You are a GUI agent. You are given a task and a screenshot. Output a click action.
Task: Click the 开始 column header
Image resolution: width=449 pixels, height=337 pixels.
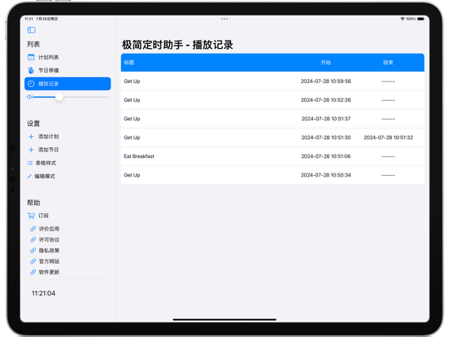click(x=325, y=63)
